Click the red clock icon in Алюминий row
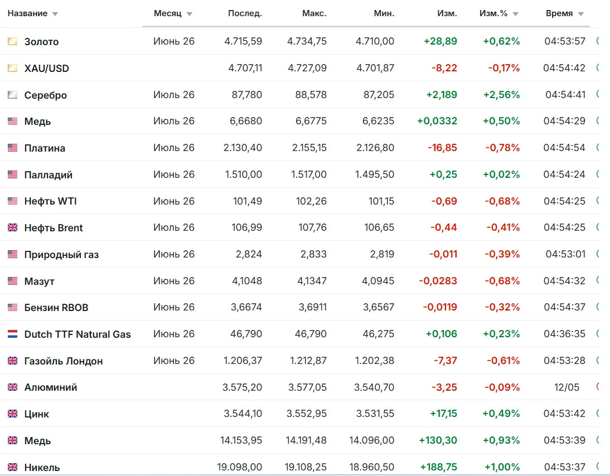Image resolution: width=610 pixels, height=476 pixels. coord(598,387)
